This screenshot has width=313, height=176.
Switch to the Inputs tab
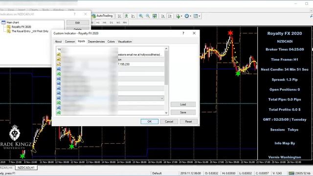click(81, 41)
